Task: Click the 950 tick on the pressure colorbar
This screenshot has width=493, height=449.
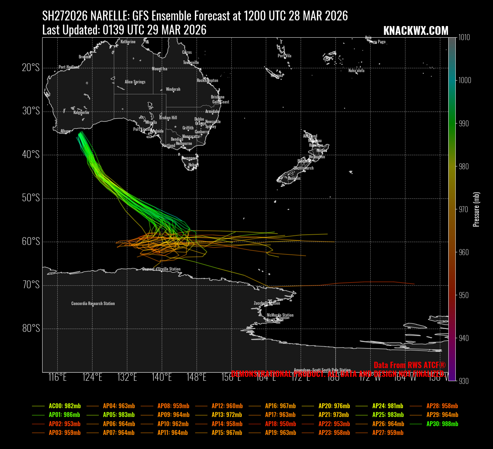Action: tap(464, 295)
